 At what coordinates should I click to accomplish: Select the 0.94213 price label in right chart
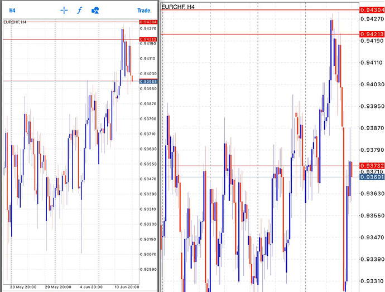[372, 34]
